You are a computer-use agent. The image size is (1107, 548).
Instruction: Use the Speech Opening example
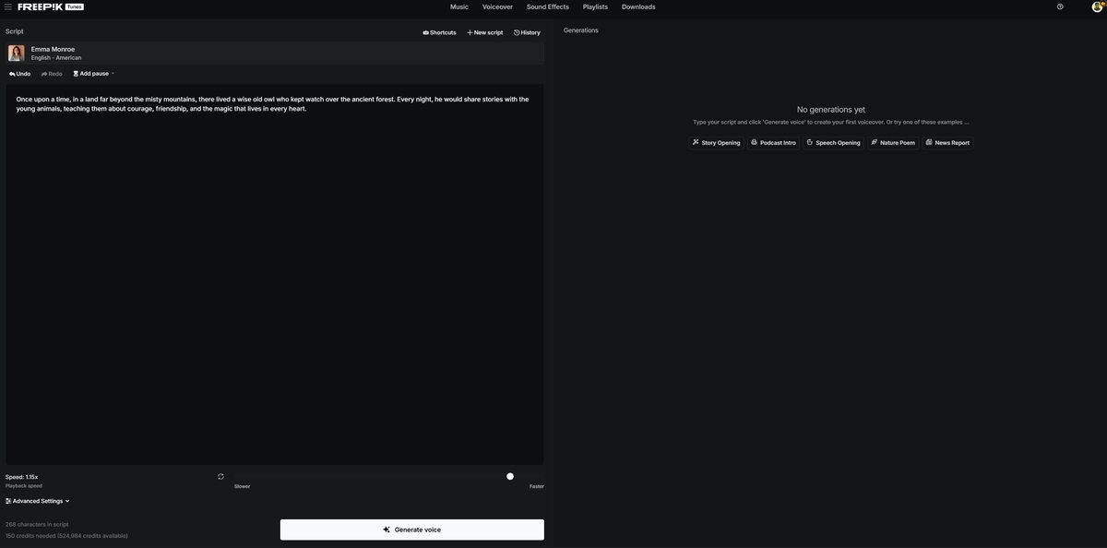point(833,143)
